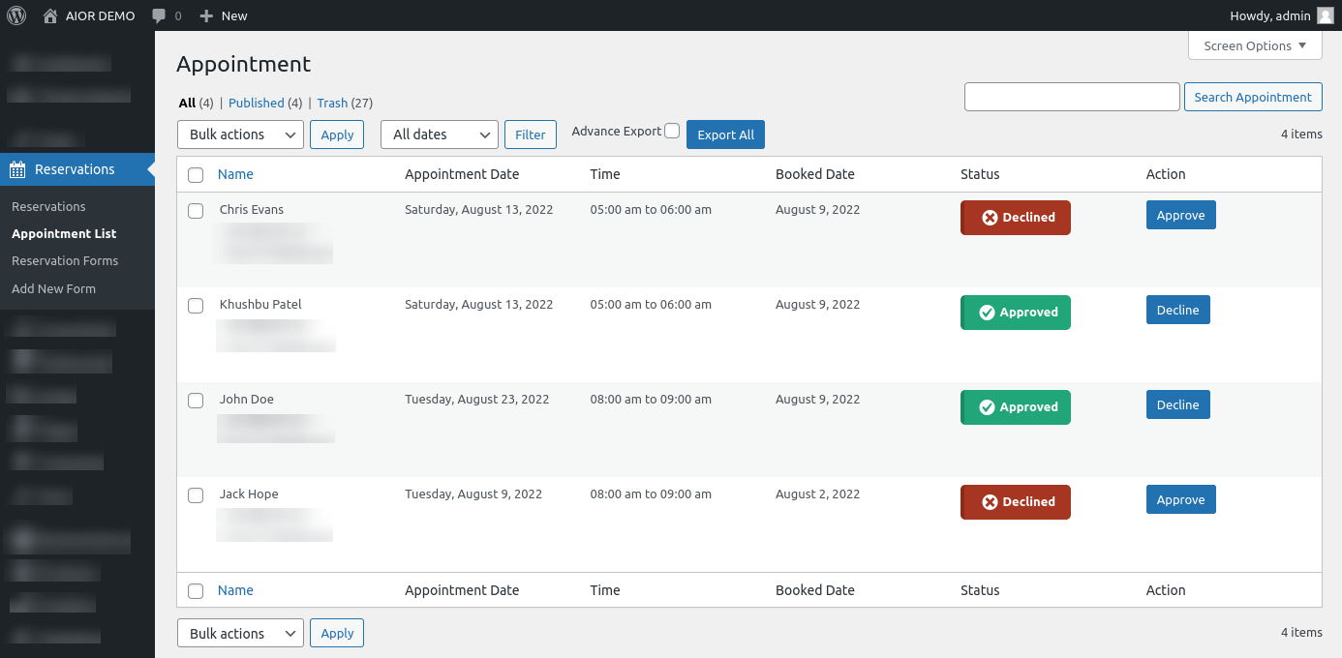Image resolution: width=1342 pixels, height=658 pixels.
Task: View the Trash appointments filter link
Action: click(x=332, y=104)
